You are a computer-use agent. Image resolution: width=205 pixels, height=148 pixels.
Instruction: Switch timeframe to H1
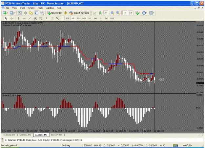pos(90,18)
